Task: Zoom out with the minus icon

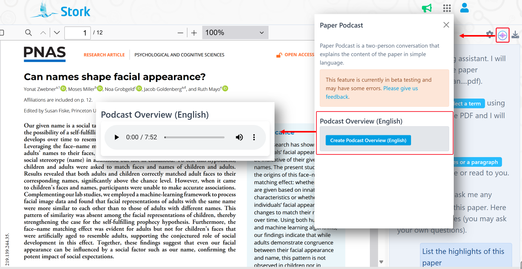Action: [180, 33]
